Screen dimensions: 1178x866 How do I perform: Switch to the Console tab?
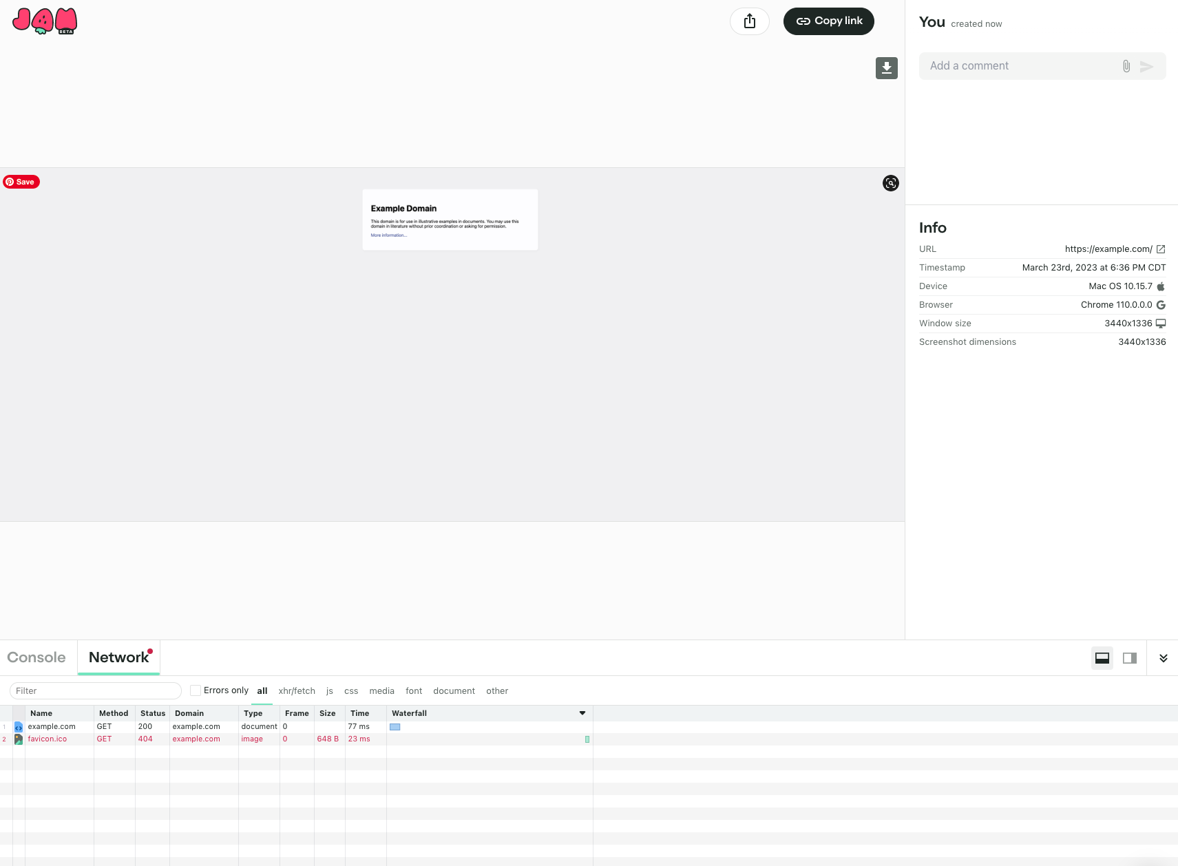point(36,657)
